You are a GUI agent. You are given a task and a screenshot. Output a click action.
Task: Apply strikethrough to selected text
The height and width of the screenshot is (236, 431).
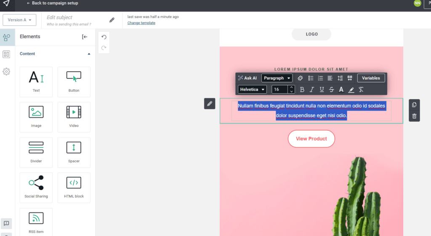[331, 90]
